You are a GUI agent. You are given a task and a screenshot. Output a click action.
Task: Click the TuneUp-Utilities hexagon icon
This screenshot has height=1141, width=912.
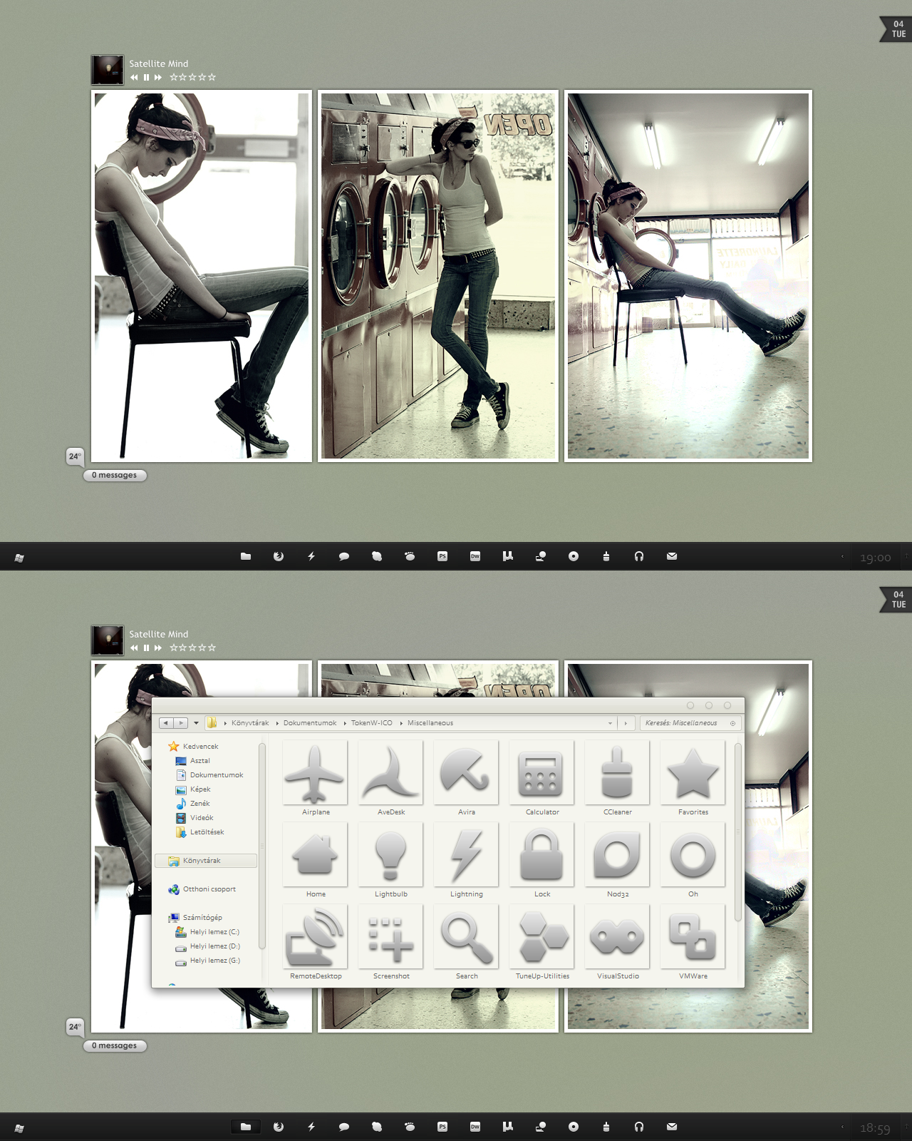coord(541,942)
